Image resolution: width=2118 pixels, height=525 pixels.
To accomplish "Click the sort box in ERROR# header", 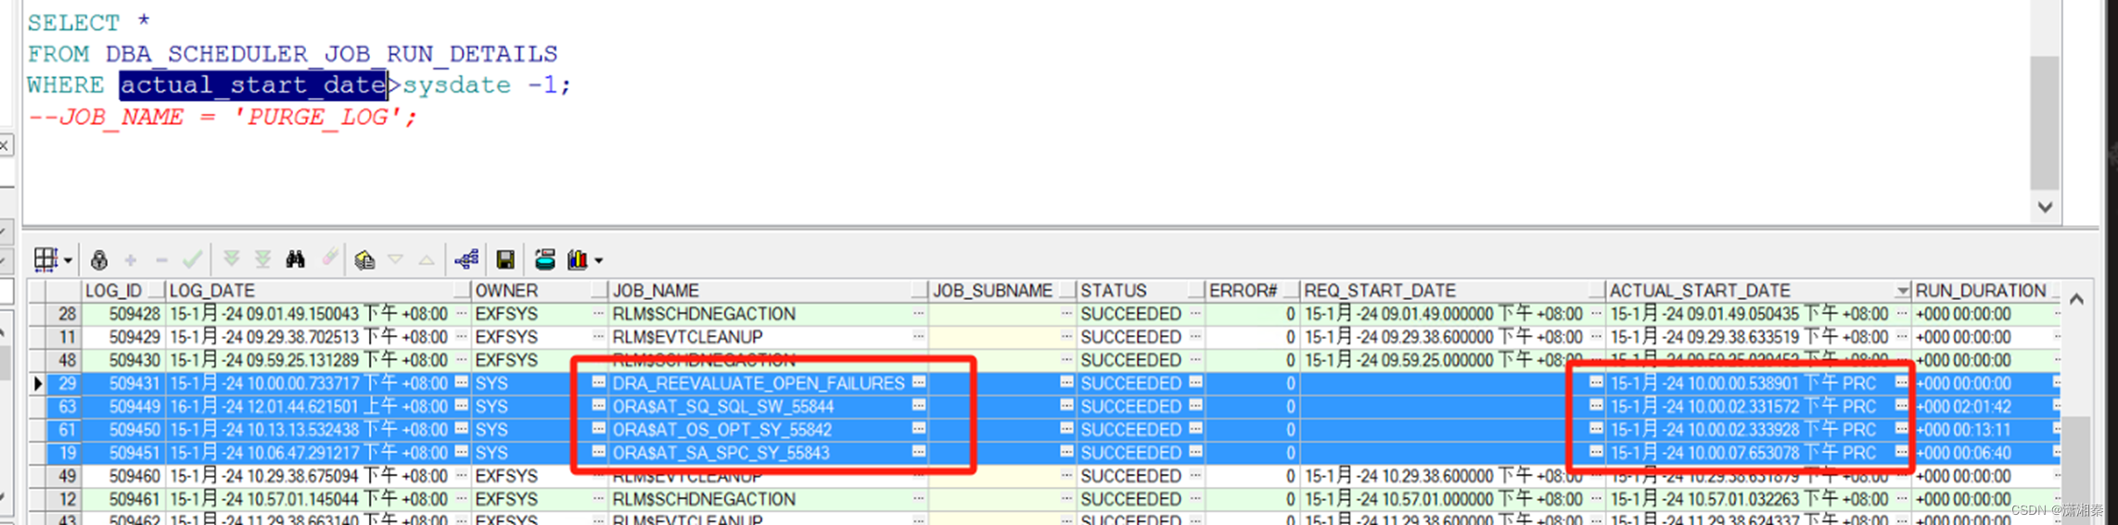I will (1290, 291).
